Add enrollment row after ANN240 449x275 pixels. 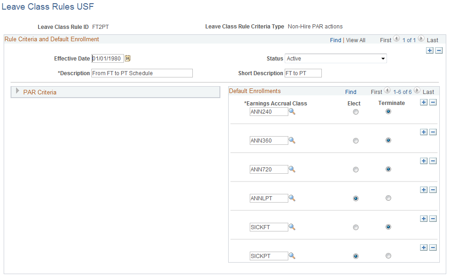click(423, 102)
